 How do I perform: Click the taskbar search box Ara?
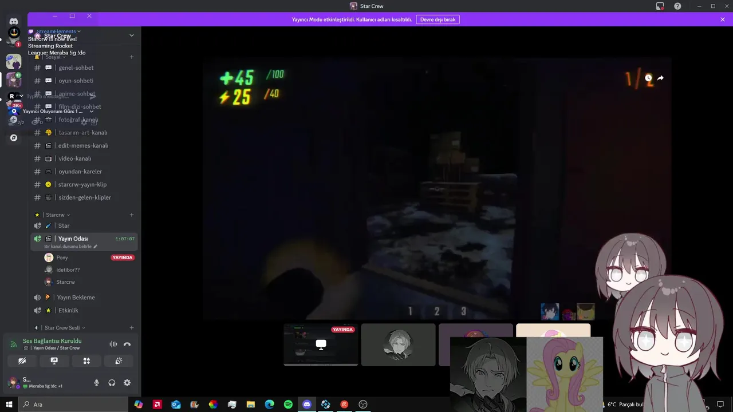pyautogui.click(x=73, y=405)
